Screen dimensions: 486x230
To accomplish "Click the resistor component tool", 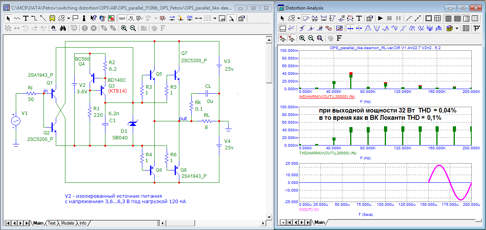I will click(x=17, y=18).
